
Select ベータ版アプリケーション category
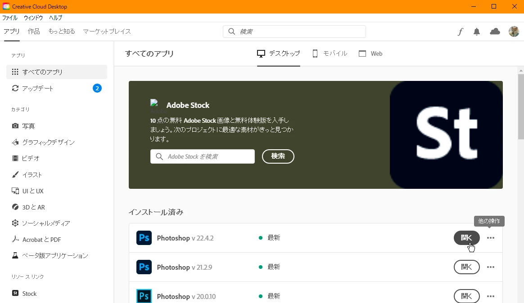pos(50,256)
